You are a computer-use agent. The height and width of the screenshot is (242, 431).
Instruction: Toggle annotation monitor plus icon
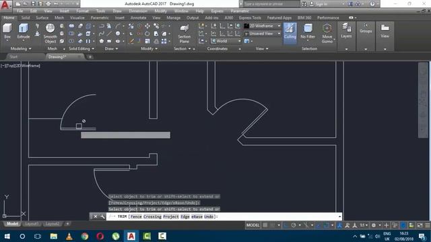[x=386, y=225]
